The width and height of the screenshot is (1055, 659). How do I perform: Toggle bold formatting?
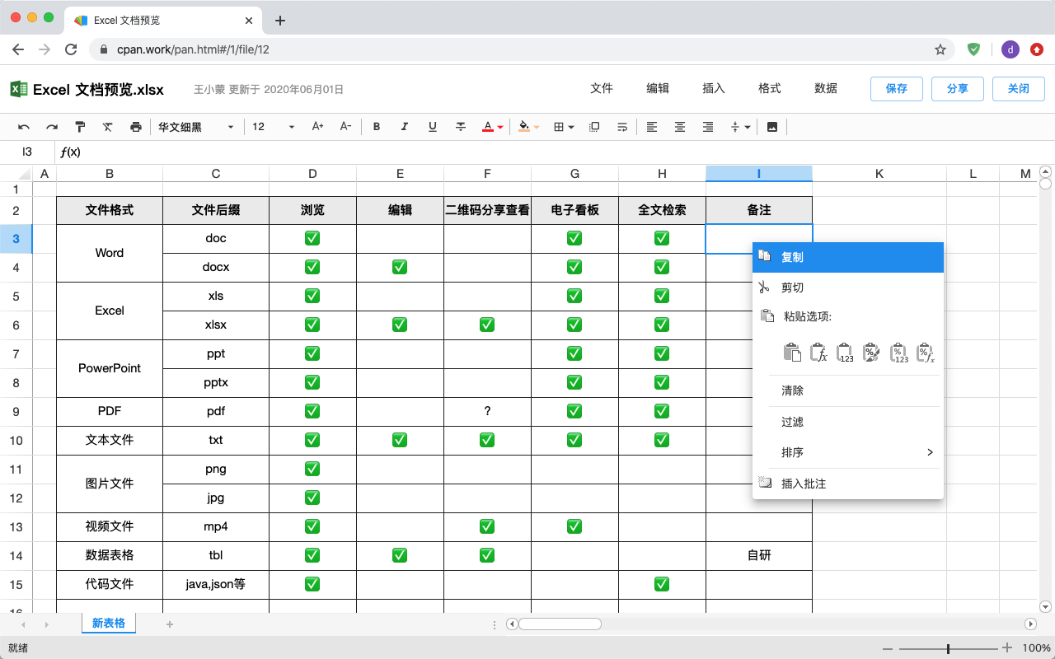[x=377, y=127]
